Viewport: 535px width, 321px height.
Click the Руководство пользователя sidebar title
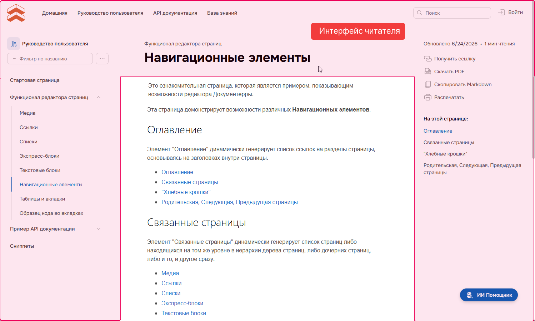(x=55, y=44)
